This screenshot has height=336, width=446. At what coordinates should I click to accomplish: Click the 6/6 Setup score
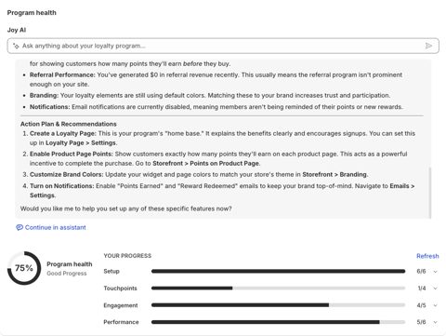tap(421, 272)
